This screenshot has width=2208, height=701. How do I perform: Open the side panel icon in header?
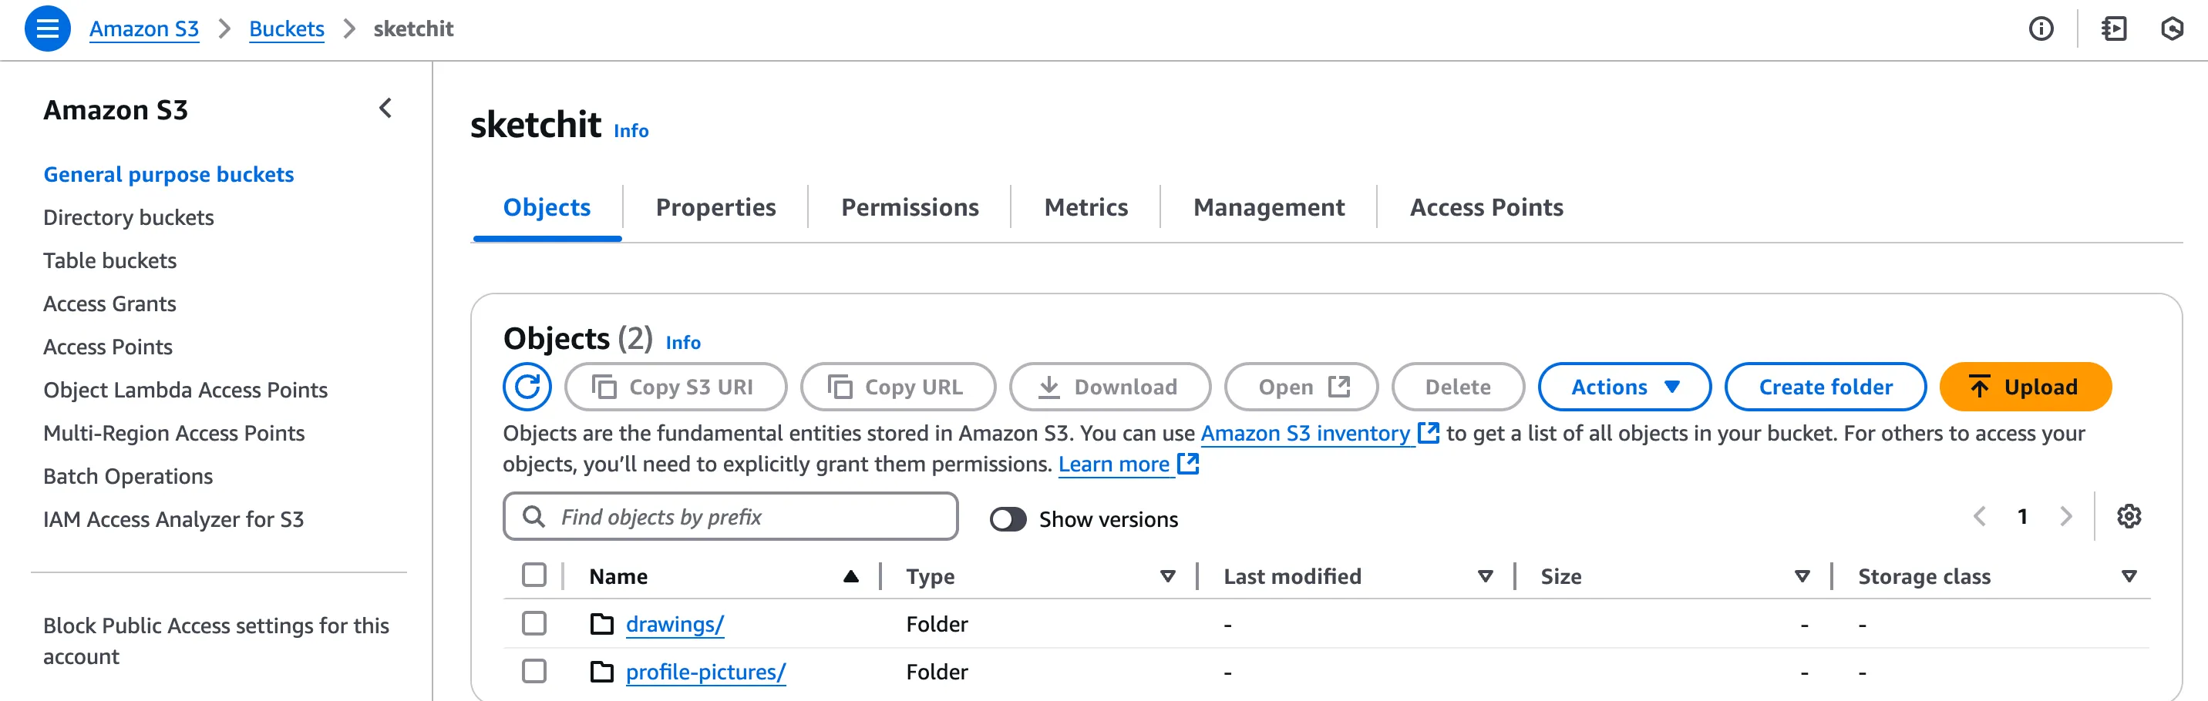[2114, 29]
